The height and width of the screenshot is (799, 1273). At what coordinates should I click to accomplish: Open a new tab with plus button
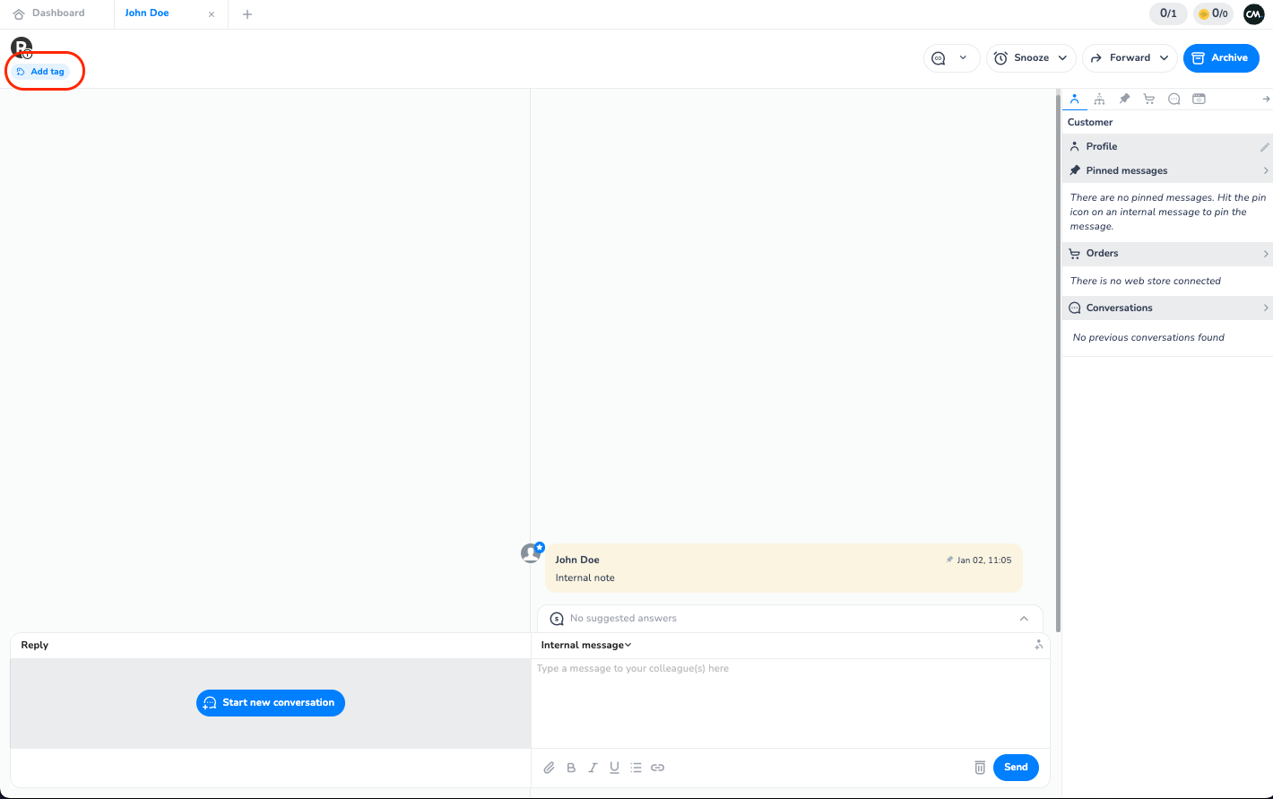point(247,14)
